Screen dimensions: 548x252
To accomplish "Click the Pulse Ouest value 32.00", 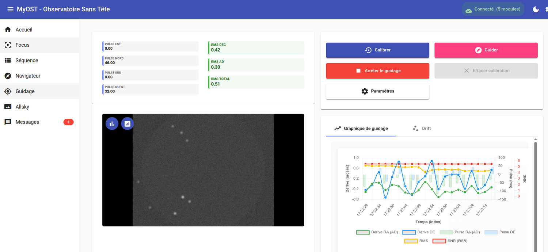I will pos(110,91).
